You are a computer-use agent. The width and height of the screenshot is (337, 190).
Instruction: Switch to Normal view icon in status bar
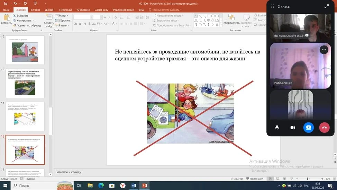270,179
